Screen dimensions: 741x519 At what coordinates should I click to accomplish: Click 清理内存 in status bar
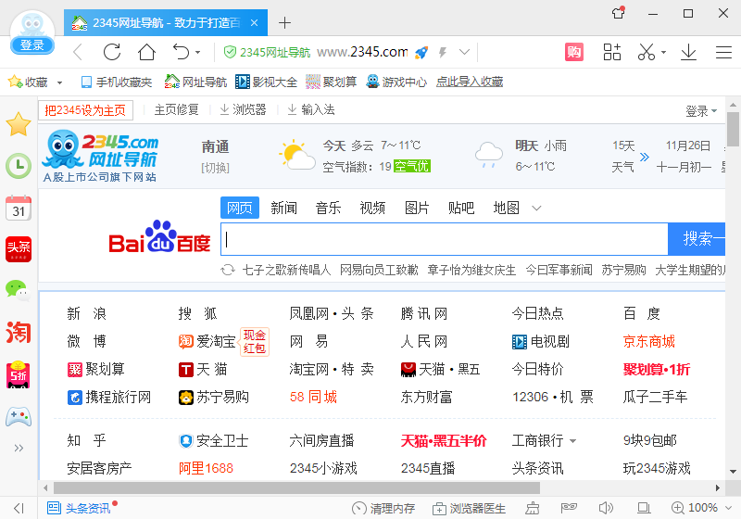point(383,509)
